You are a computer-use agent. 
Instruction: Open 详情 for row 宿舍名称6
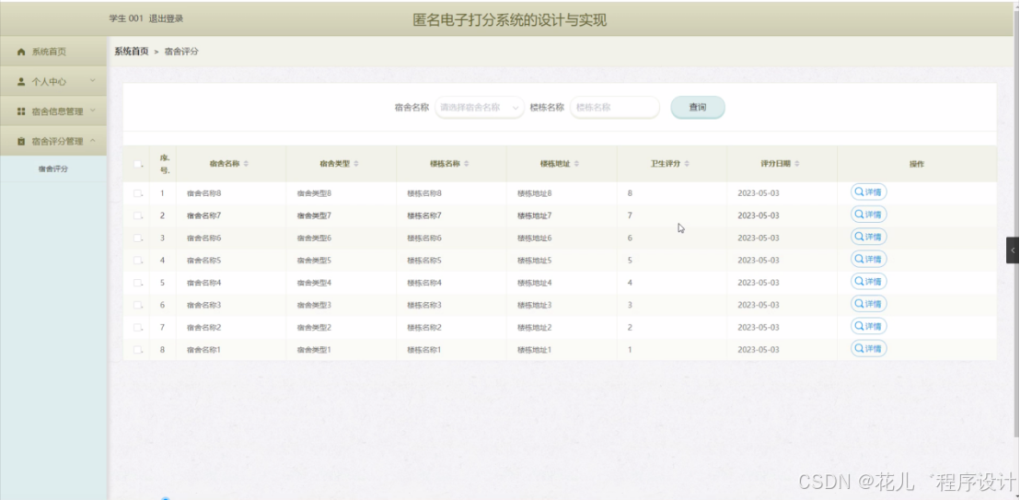tap(868, 237)
